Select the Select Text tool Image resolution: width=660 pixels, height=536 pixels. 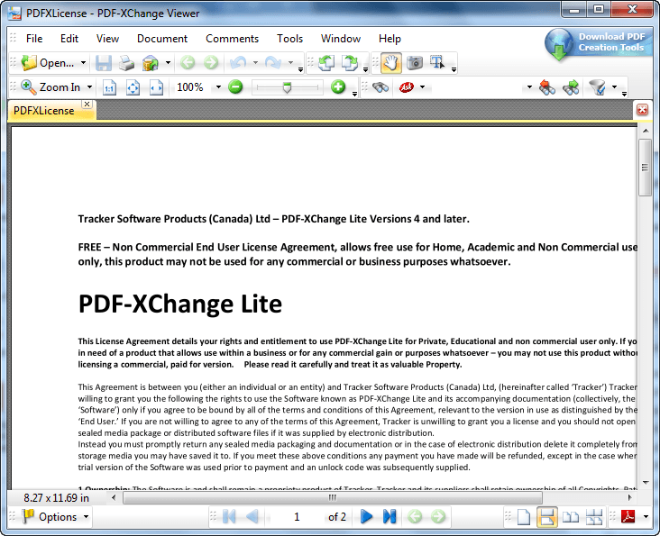point(437,63)
